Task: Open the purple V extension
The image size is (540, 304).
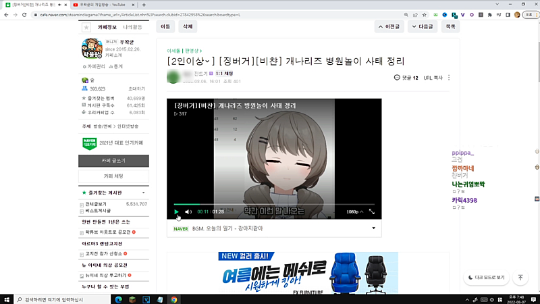Action: [463, 15]
